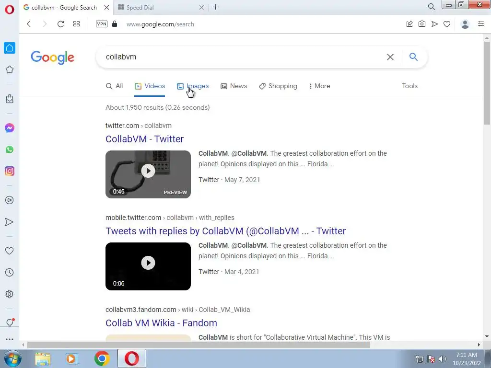Image resolution: width=491 pixels, height=368 pixels.
Task: Close the Speed Dial tab
Action: [202, 8]
